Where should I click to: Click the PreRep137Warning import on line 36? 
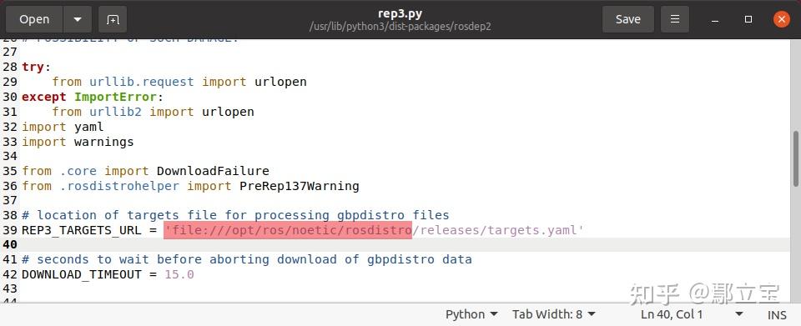point(300,186)
